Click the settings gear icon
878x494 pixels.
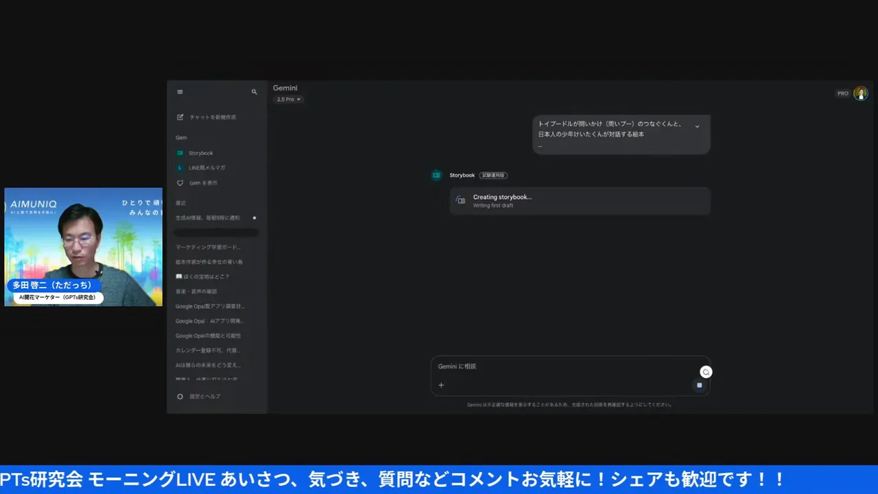click(180, 397)
